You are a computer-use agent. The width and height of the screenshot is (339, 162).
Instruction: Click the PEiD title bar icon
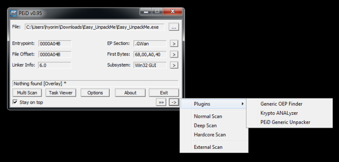(14, 13)
